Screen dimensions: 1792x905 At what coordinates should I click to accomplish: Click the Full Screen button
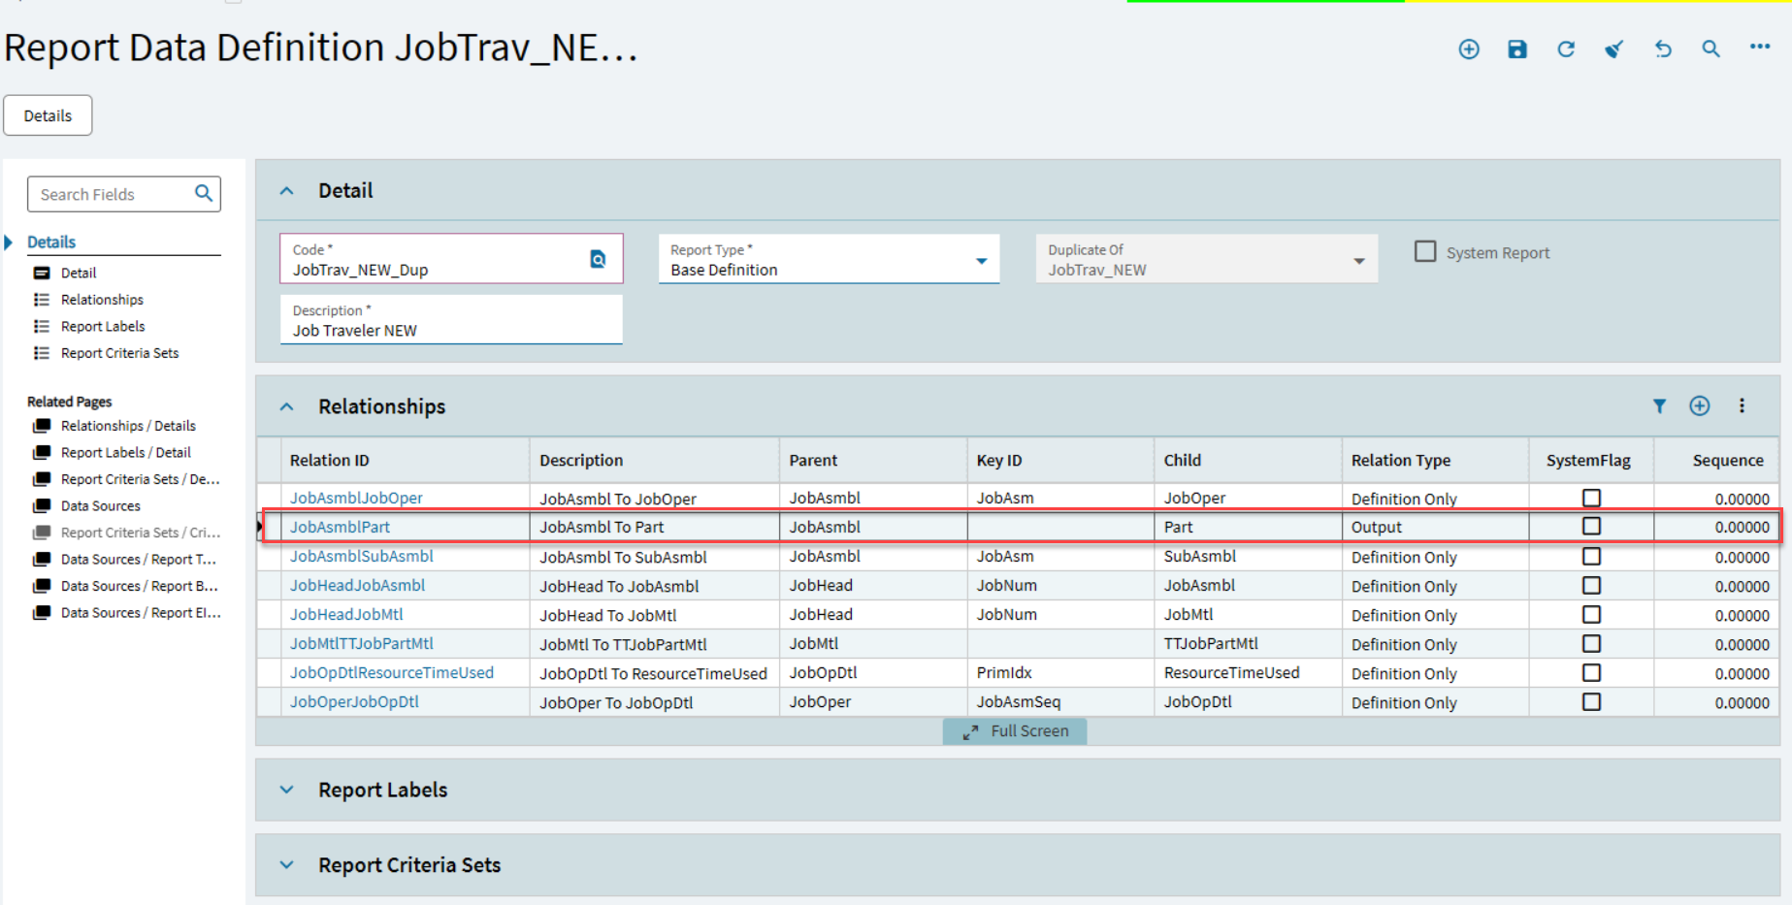coord(1015,731)
